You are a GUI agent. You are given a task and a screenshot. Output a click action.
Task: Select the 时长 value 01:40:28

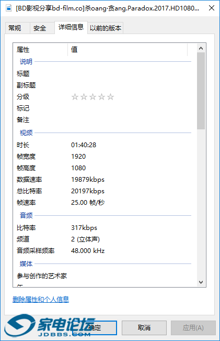[x=84, y=145]
